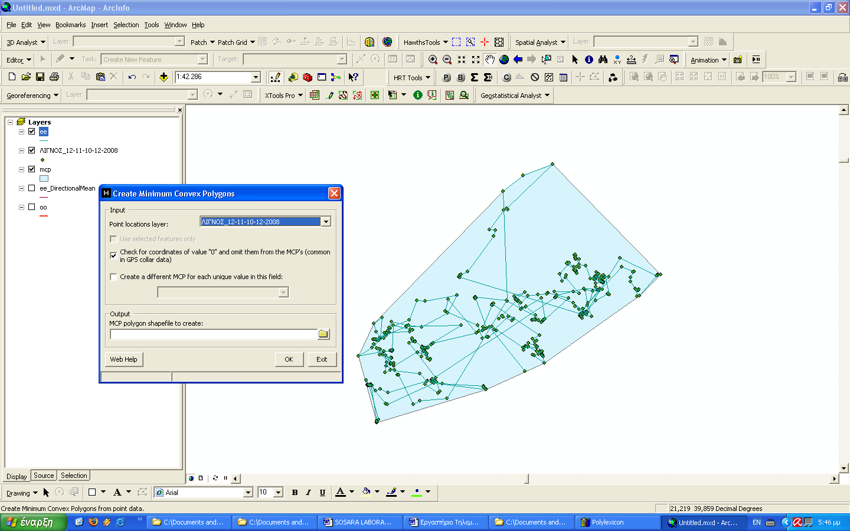Expand the HawthsTools menu
Image resolution: width=850 pixels, height=531 pixels.
click(x=425, y=42)
